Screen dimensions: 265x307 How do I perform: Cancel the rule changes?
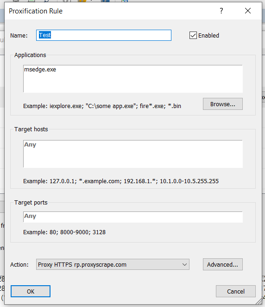(x=236, y=291)
